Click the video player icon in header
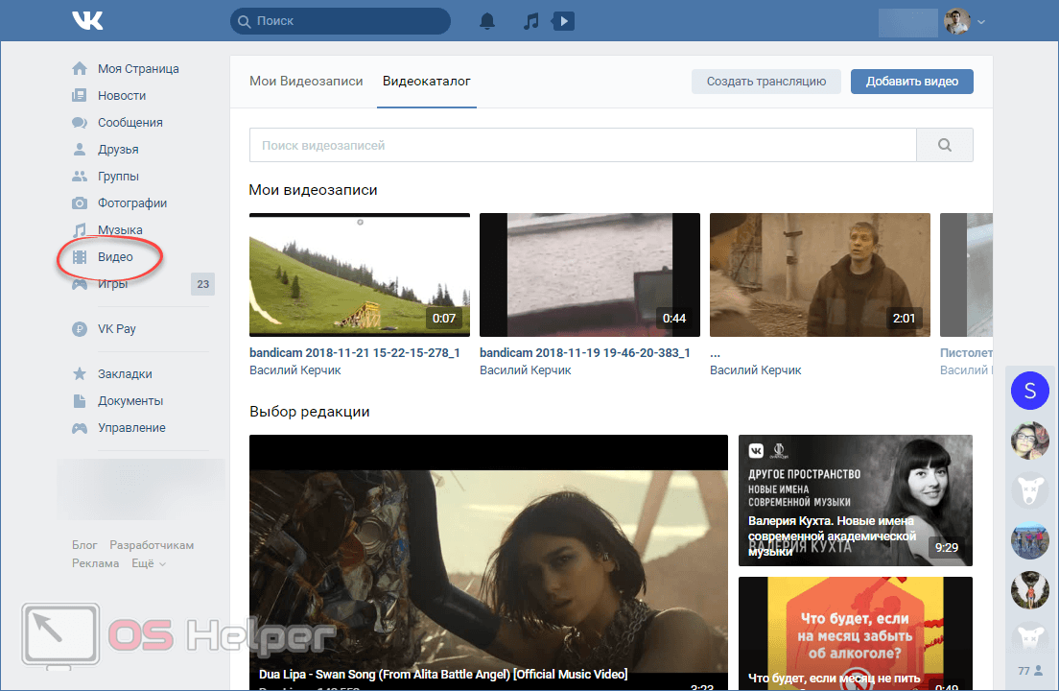This screenshot has height=691, width=1059. (x=563, y=20)
